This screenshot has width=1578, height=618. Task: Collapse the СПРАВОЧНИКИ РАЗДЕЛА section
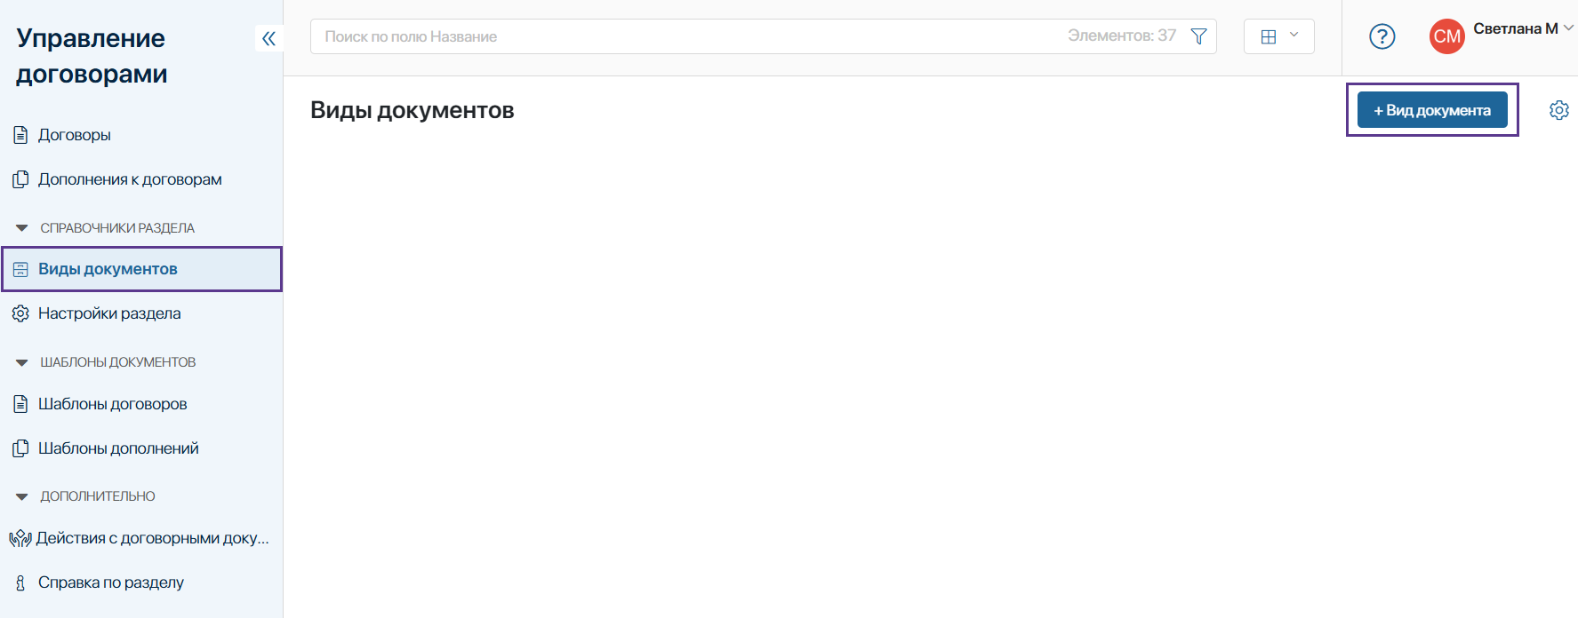22,228
